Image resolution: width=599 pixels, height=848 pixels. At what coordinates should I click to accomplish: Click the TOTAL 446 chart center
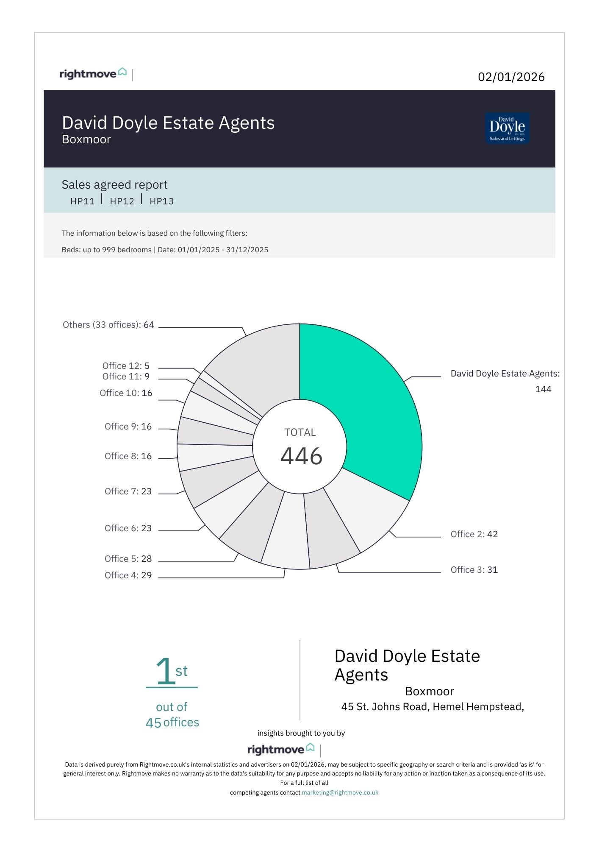click(x=300, y=447)
